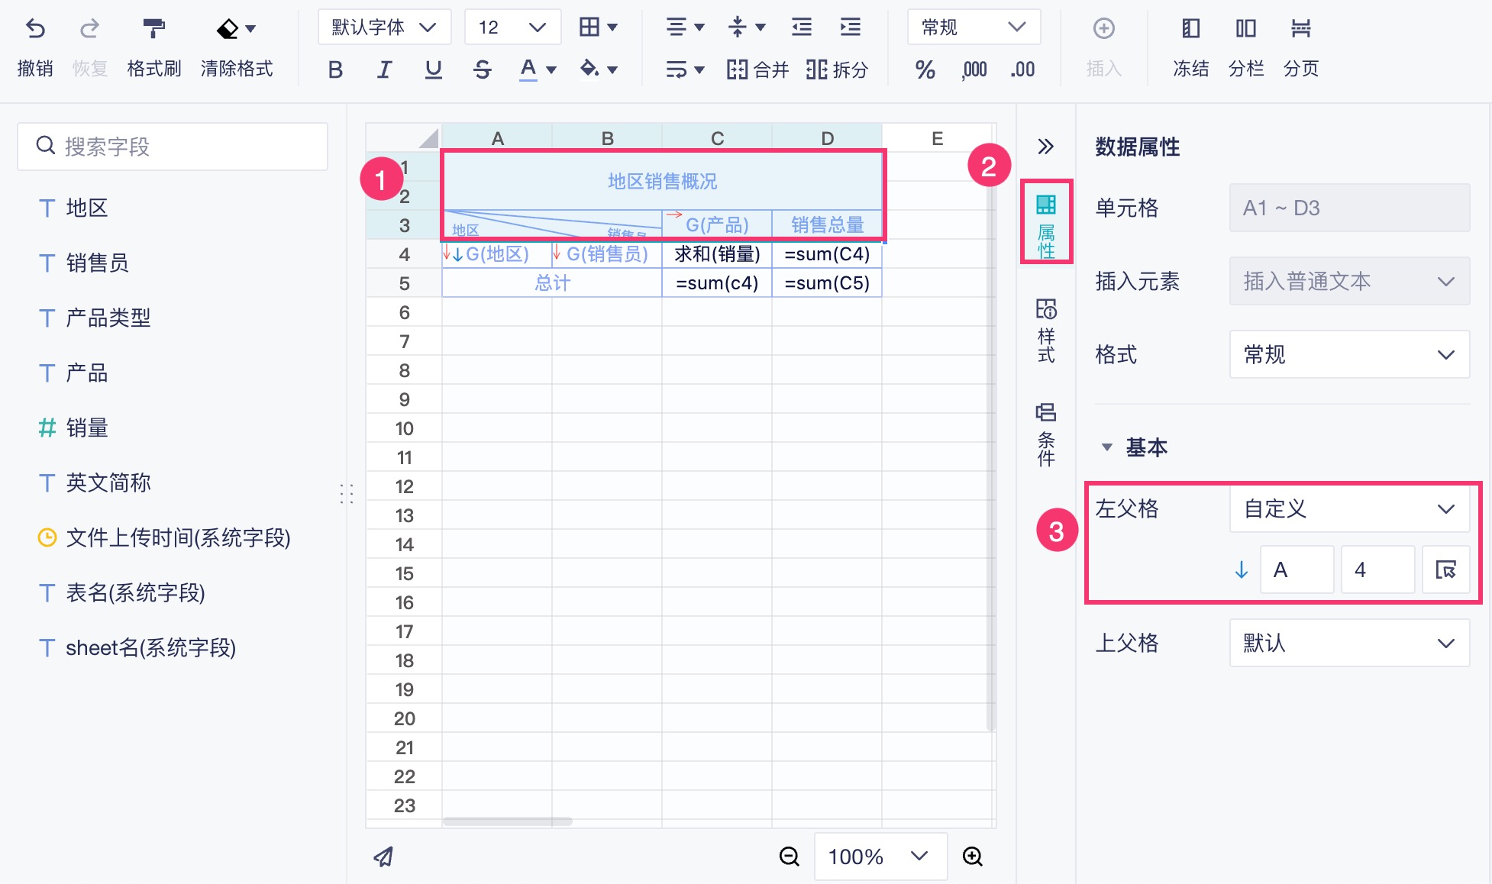Click the Clear Format (清除格式) eraser icon
The height and width of the screenshot is (884, 1492).
228,29
